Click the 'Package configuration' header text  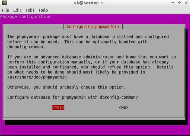click(25, 17)
